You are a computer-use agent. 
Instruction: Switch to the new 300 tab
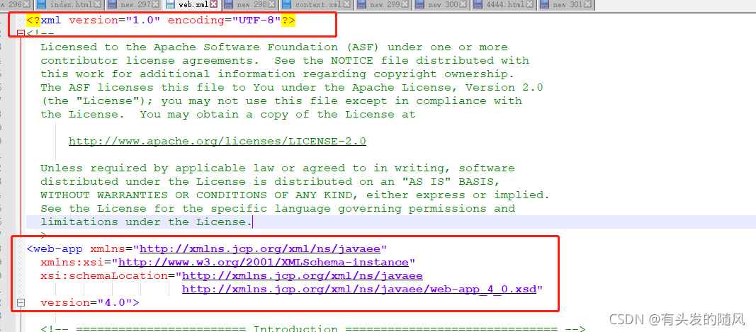[442, 5]
